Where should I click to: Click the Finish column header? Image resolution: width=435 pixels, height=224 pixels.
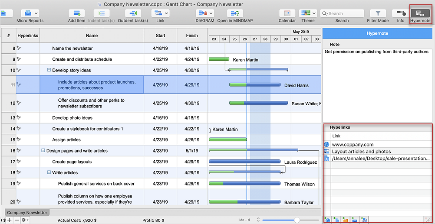click(191, 36)
